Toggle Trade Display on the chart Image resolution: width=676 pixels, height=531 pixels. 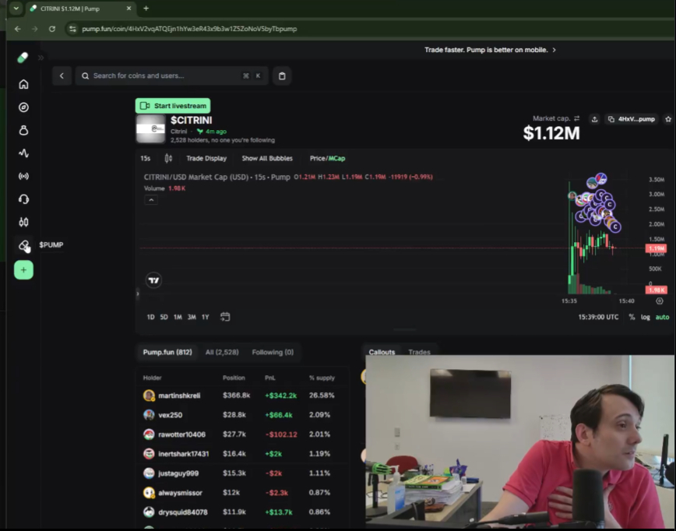(x=206, y=159)
